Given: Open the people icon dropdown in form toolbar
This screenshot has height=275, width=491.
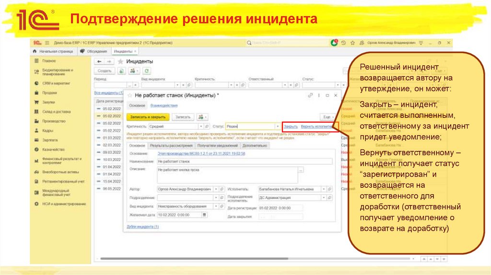Looking at the screenshot, I should [x=202, y=117].
